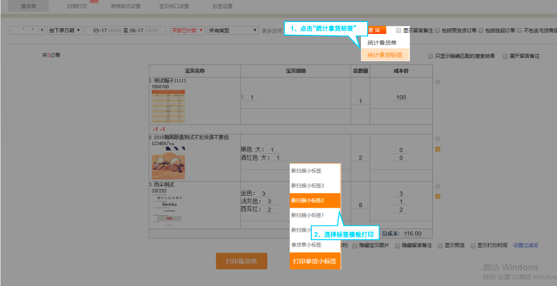The image size is (557, 286).
Task: Toggle the 隐藏宝贝图片 checkbox
Action: click(x=355, y=246)
